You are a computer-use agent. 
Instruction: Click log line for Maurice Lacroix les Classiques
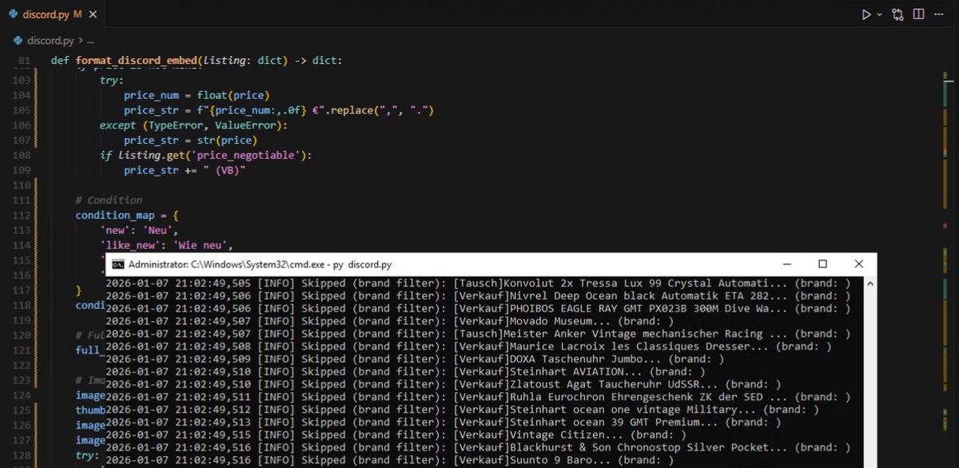(468, 347)
